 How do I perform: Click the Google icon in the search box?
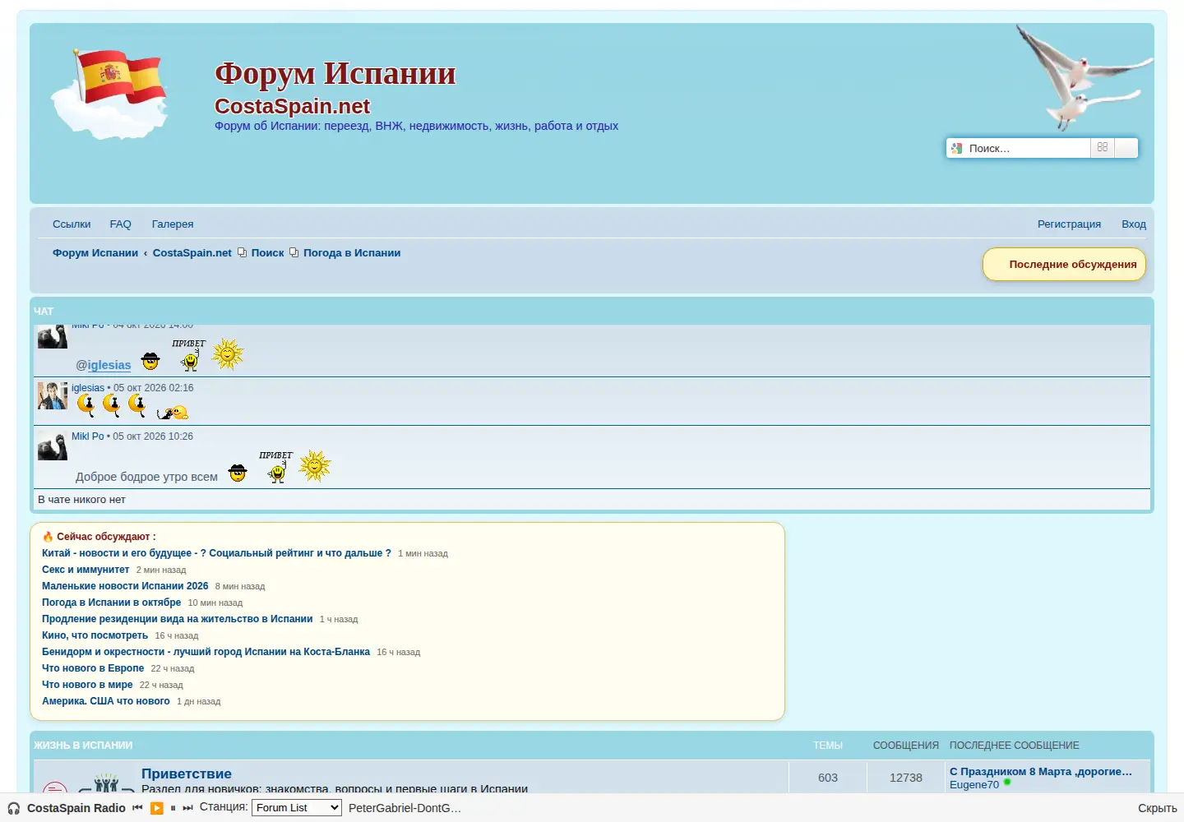click(x=956, y=148)
